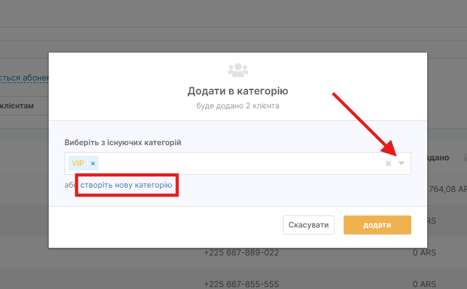Click the 764,08 ARS amount cell
This screenshot has width=467, height=289.
click(447, 188)
